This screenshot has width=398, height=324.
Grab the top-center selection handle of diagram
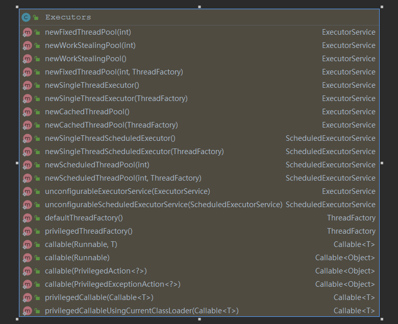[x=200, y=7]
